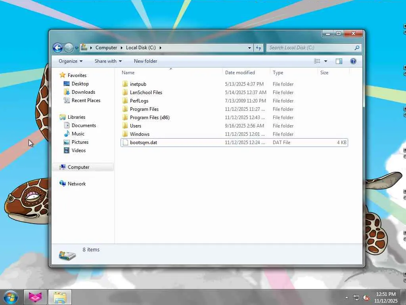Viewport: 406px width, 305px height.
Task: Select Libraries in the navigation pane
Action: coord(77,117)
